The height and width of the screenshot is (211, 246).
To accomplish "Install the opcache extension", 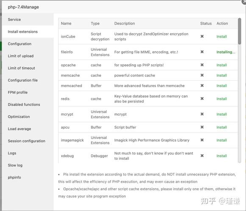I will 221,65.
